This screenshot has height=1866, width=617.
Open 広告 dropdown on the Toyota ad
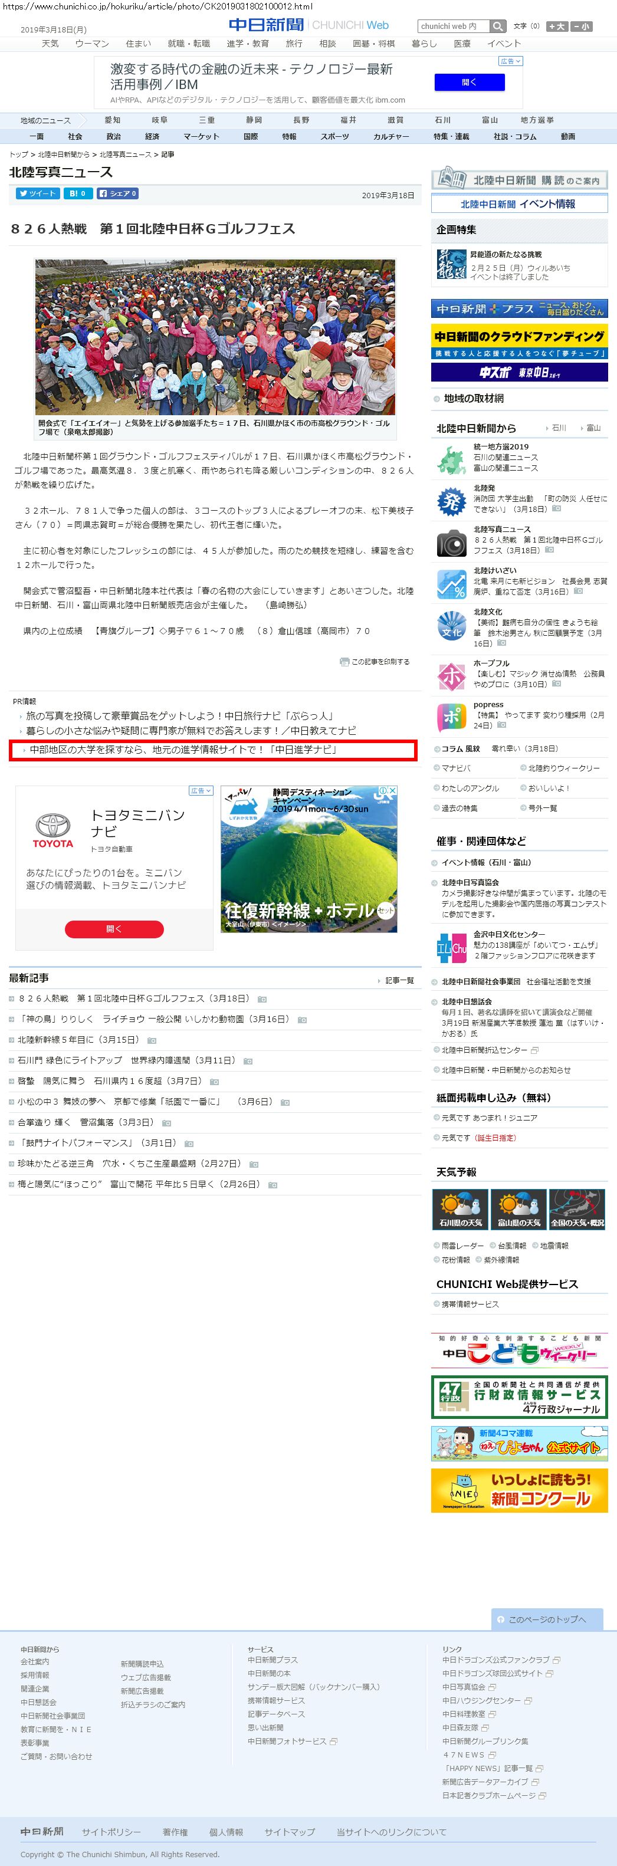201,790
